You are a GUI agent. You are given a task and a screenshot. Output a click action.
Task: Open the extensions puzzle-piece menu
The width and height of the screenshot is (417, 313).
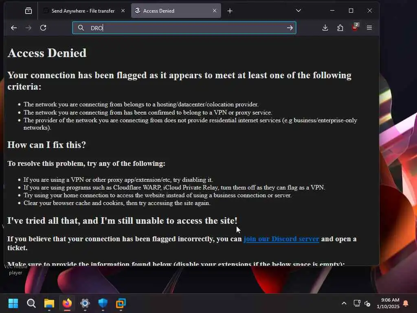340,28
